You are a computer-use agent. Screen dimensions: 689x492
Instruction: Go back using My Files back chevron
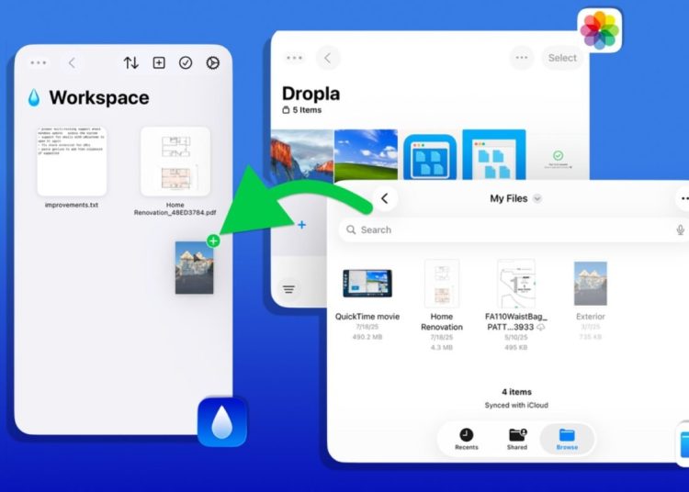(384, 198)
